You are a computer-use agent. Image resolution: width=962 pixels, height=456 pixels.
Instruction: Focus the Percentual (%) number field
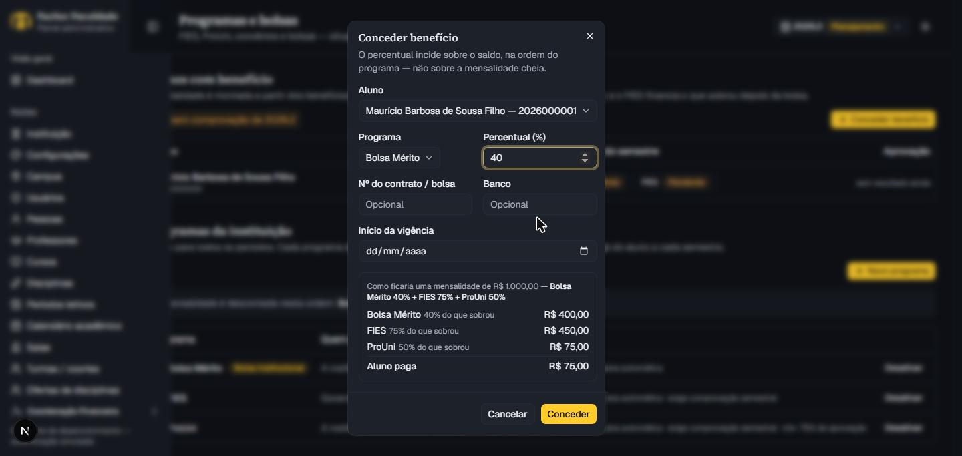pyautogui.click(x=533, y=158)
